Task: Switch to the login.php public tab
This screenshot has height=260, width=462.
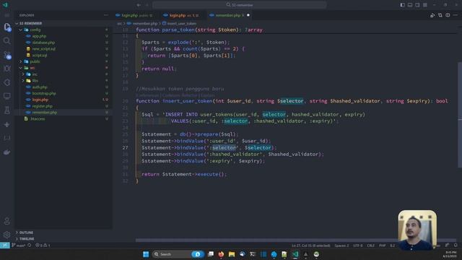Action: (134, 15)
